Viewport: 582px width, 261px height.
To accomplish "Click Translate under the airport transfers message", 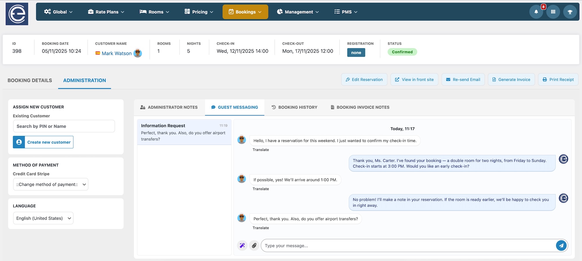I will tap(260, 228).
